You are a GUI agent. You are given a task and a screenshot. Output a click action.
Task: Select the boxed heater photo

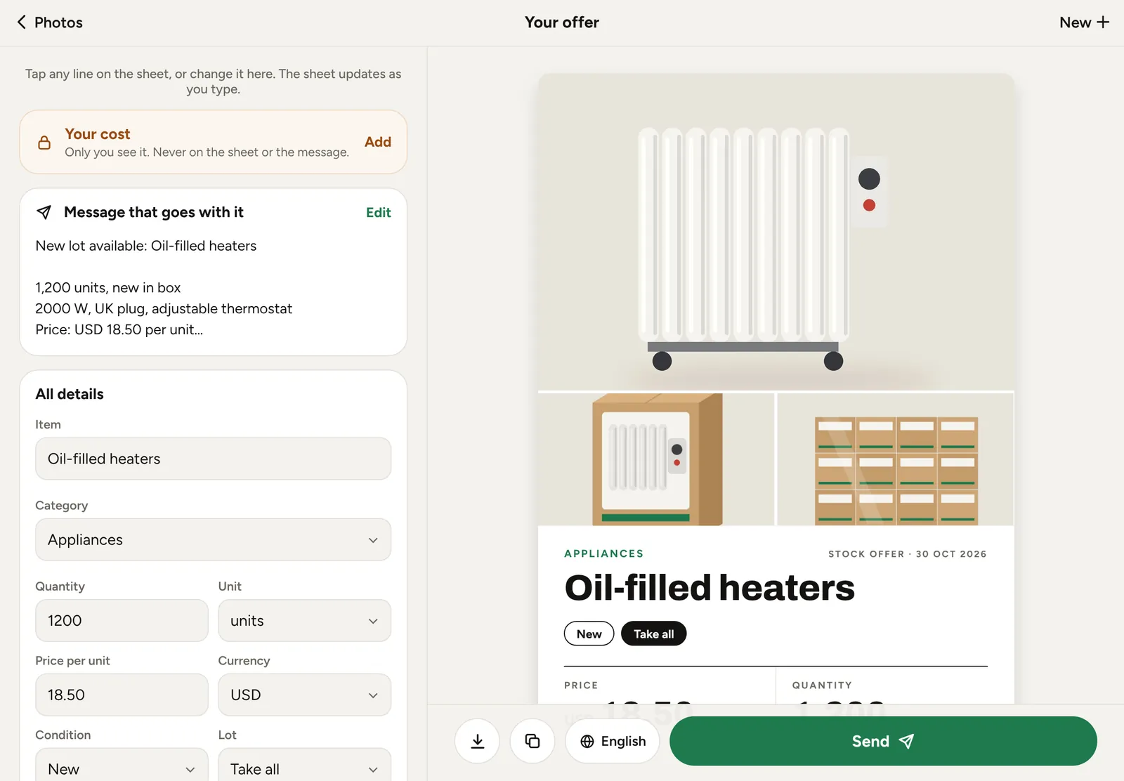(x=656, y=459)
